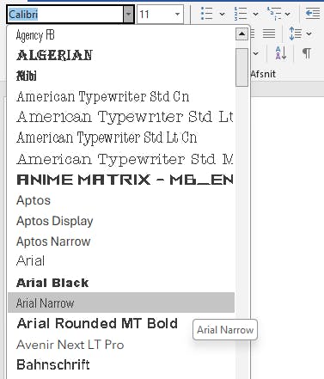
Task: Expand the line spacing options arrow
Action: coord(309,34)
